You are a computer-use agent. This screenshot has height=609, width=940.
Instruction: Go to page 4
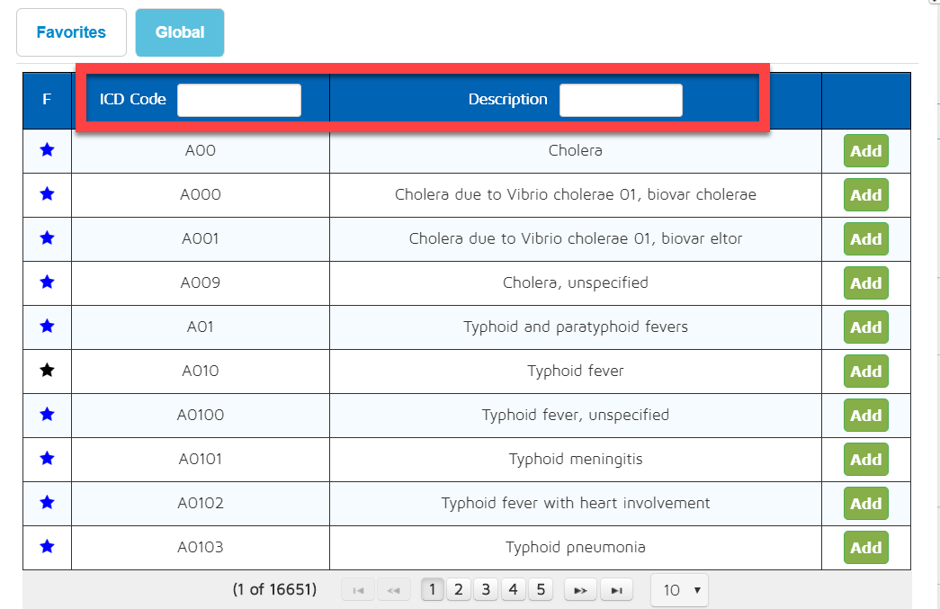pyautogui.click(x=513, y=590)
